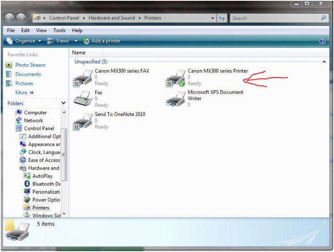Click Send To OneNote 2010 name
This screenshot has width=334, height=252.
click(x=120, y=114)
